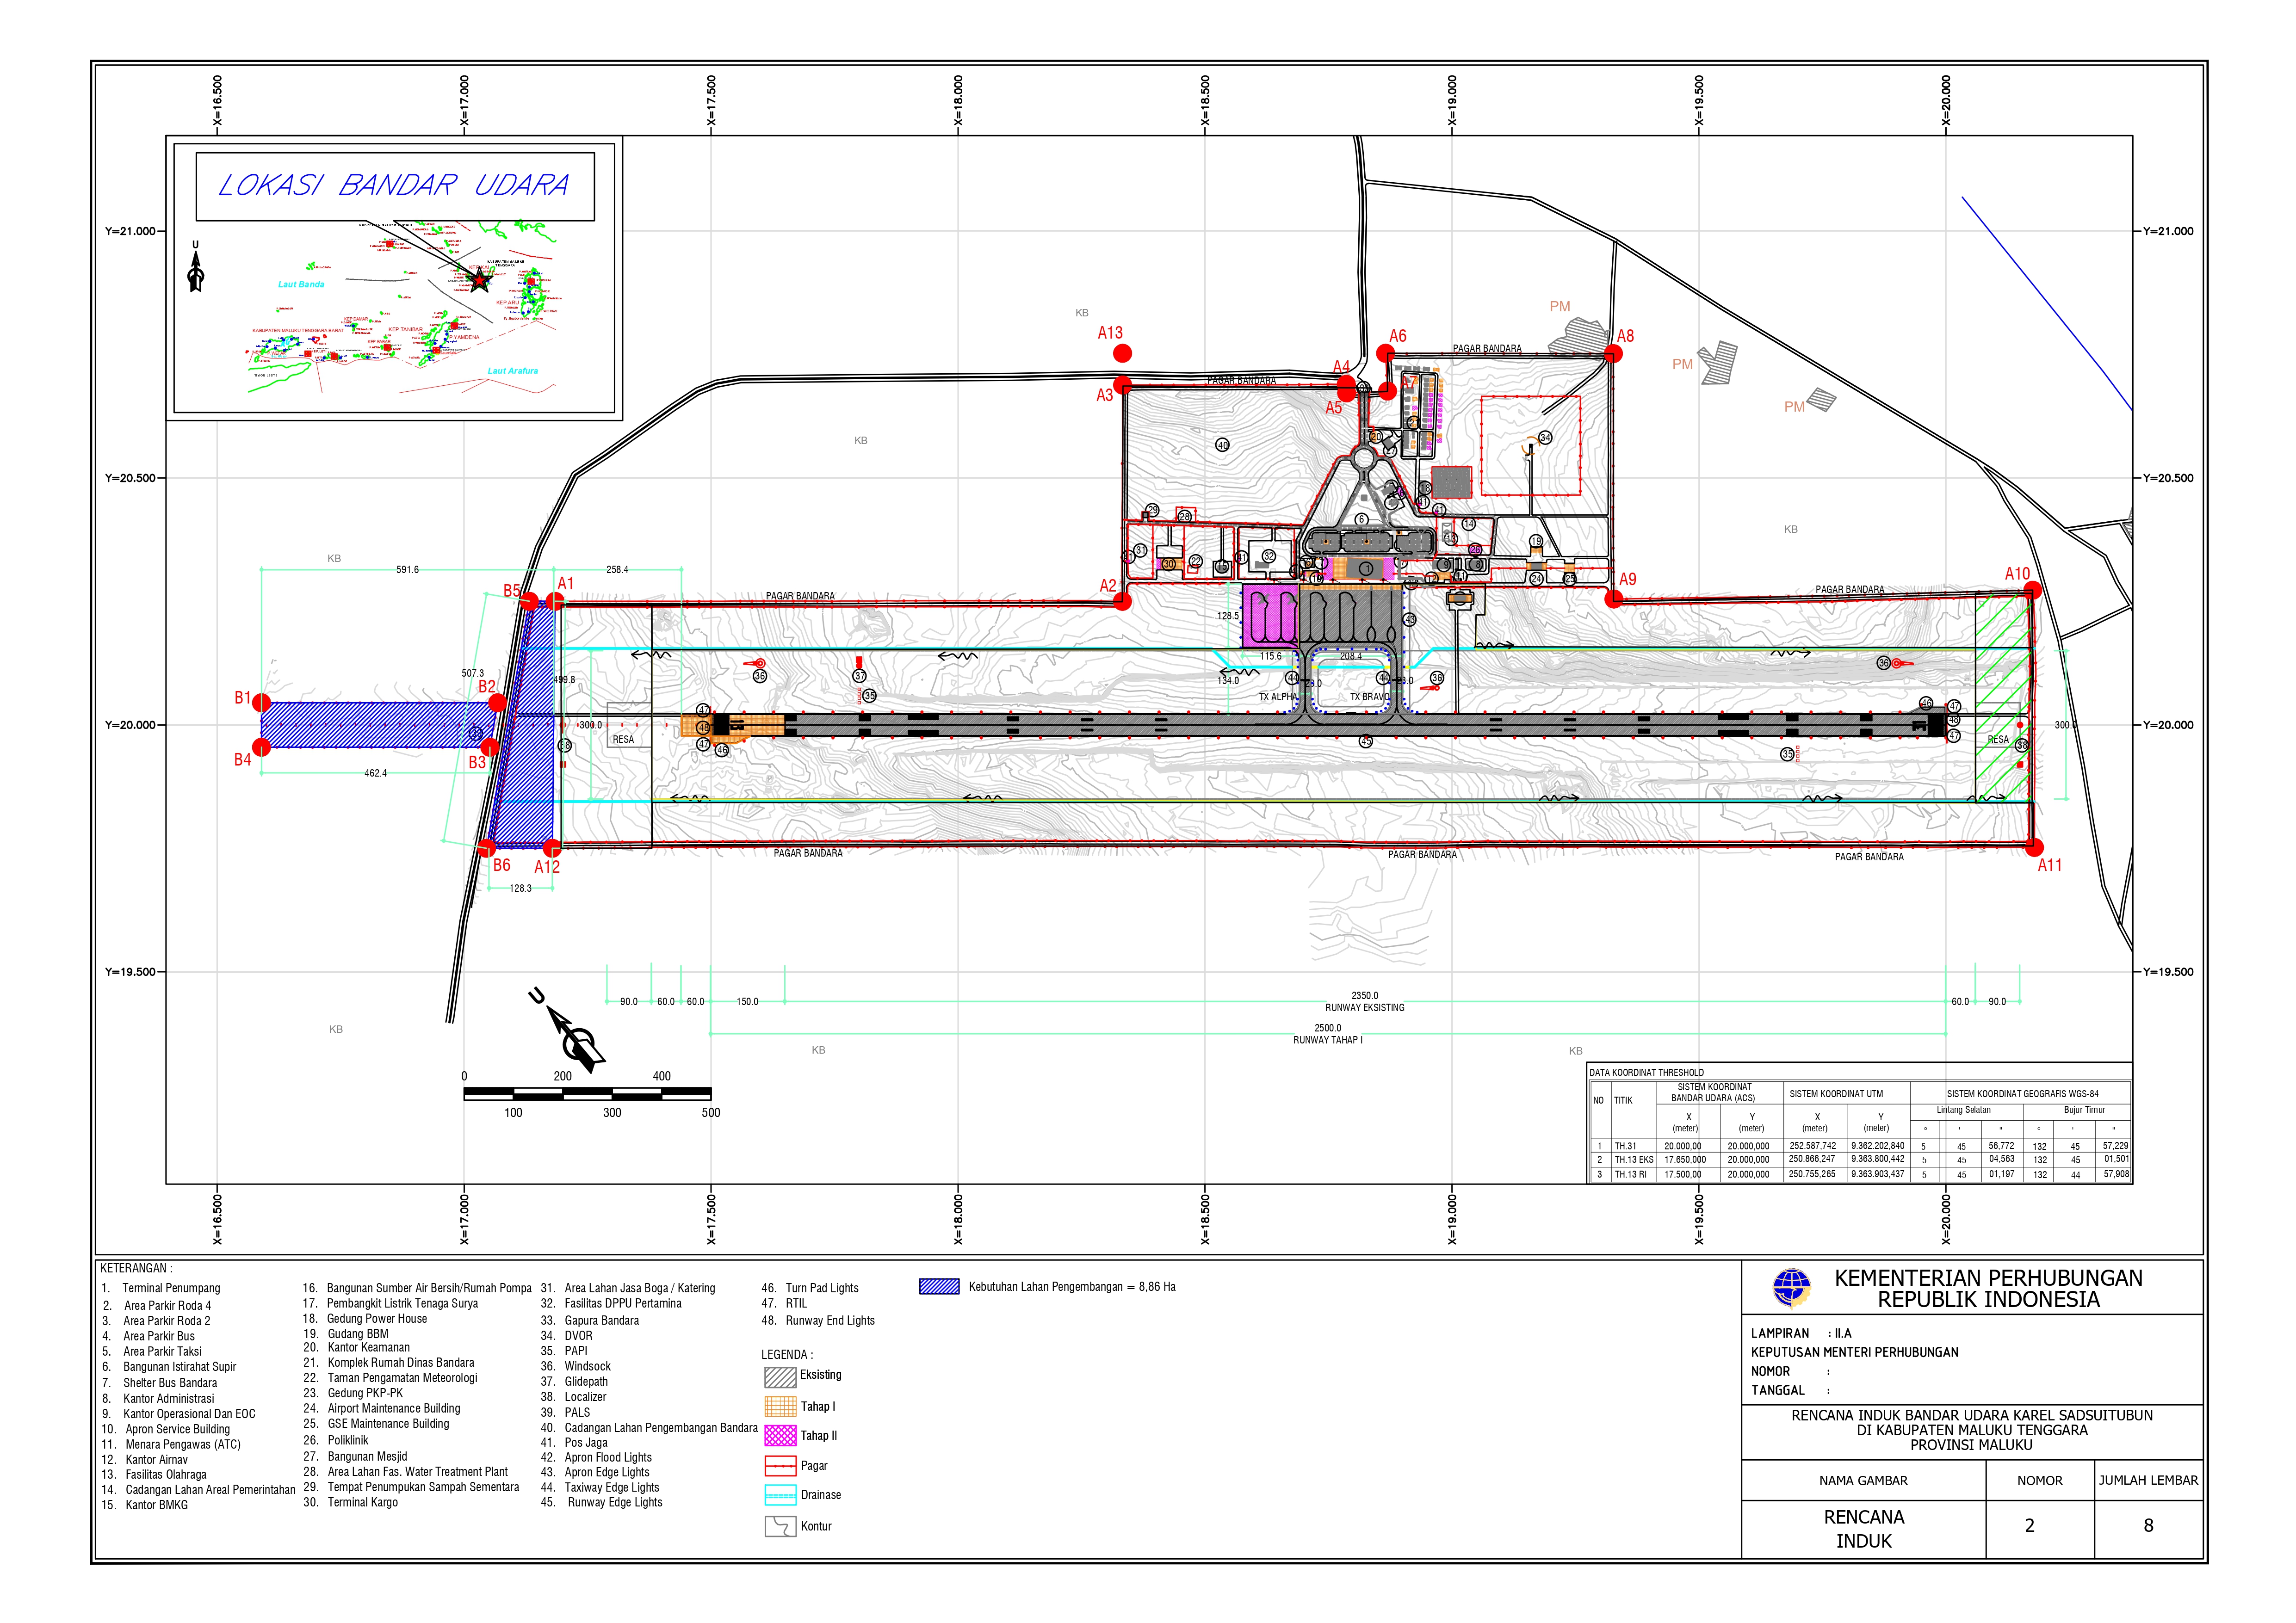Viewport: 2296px width, 1623px height.
Task: Click the KETERANGAN heading
Action: [x=136, y=1268]
